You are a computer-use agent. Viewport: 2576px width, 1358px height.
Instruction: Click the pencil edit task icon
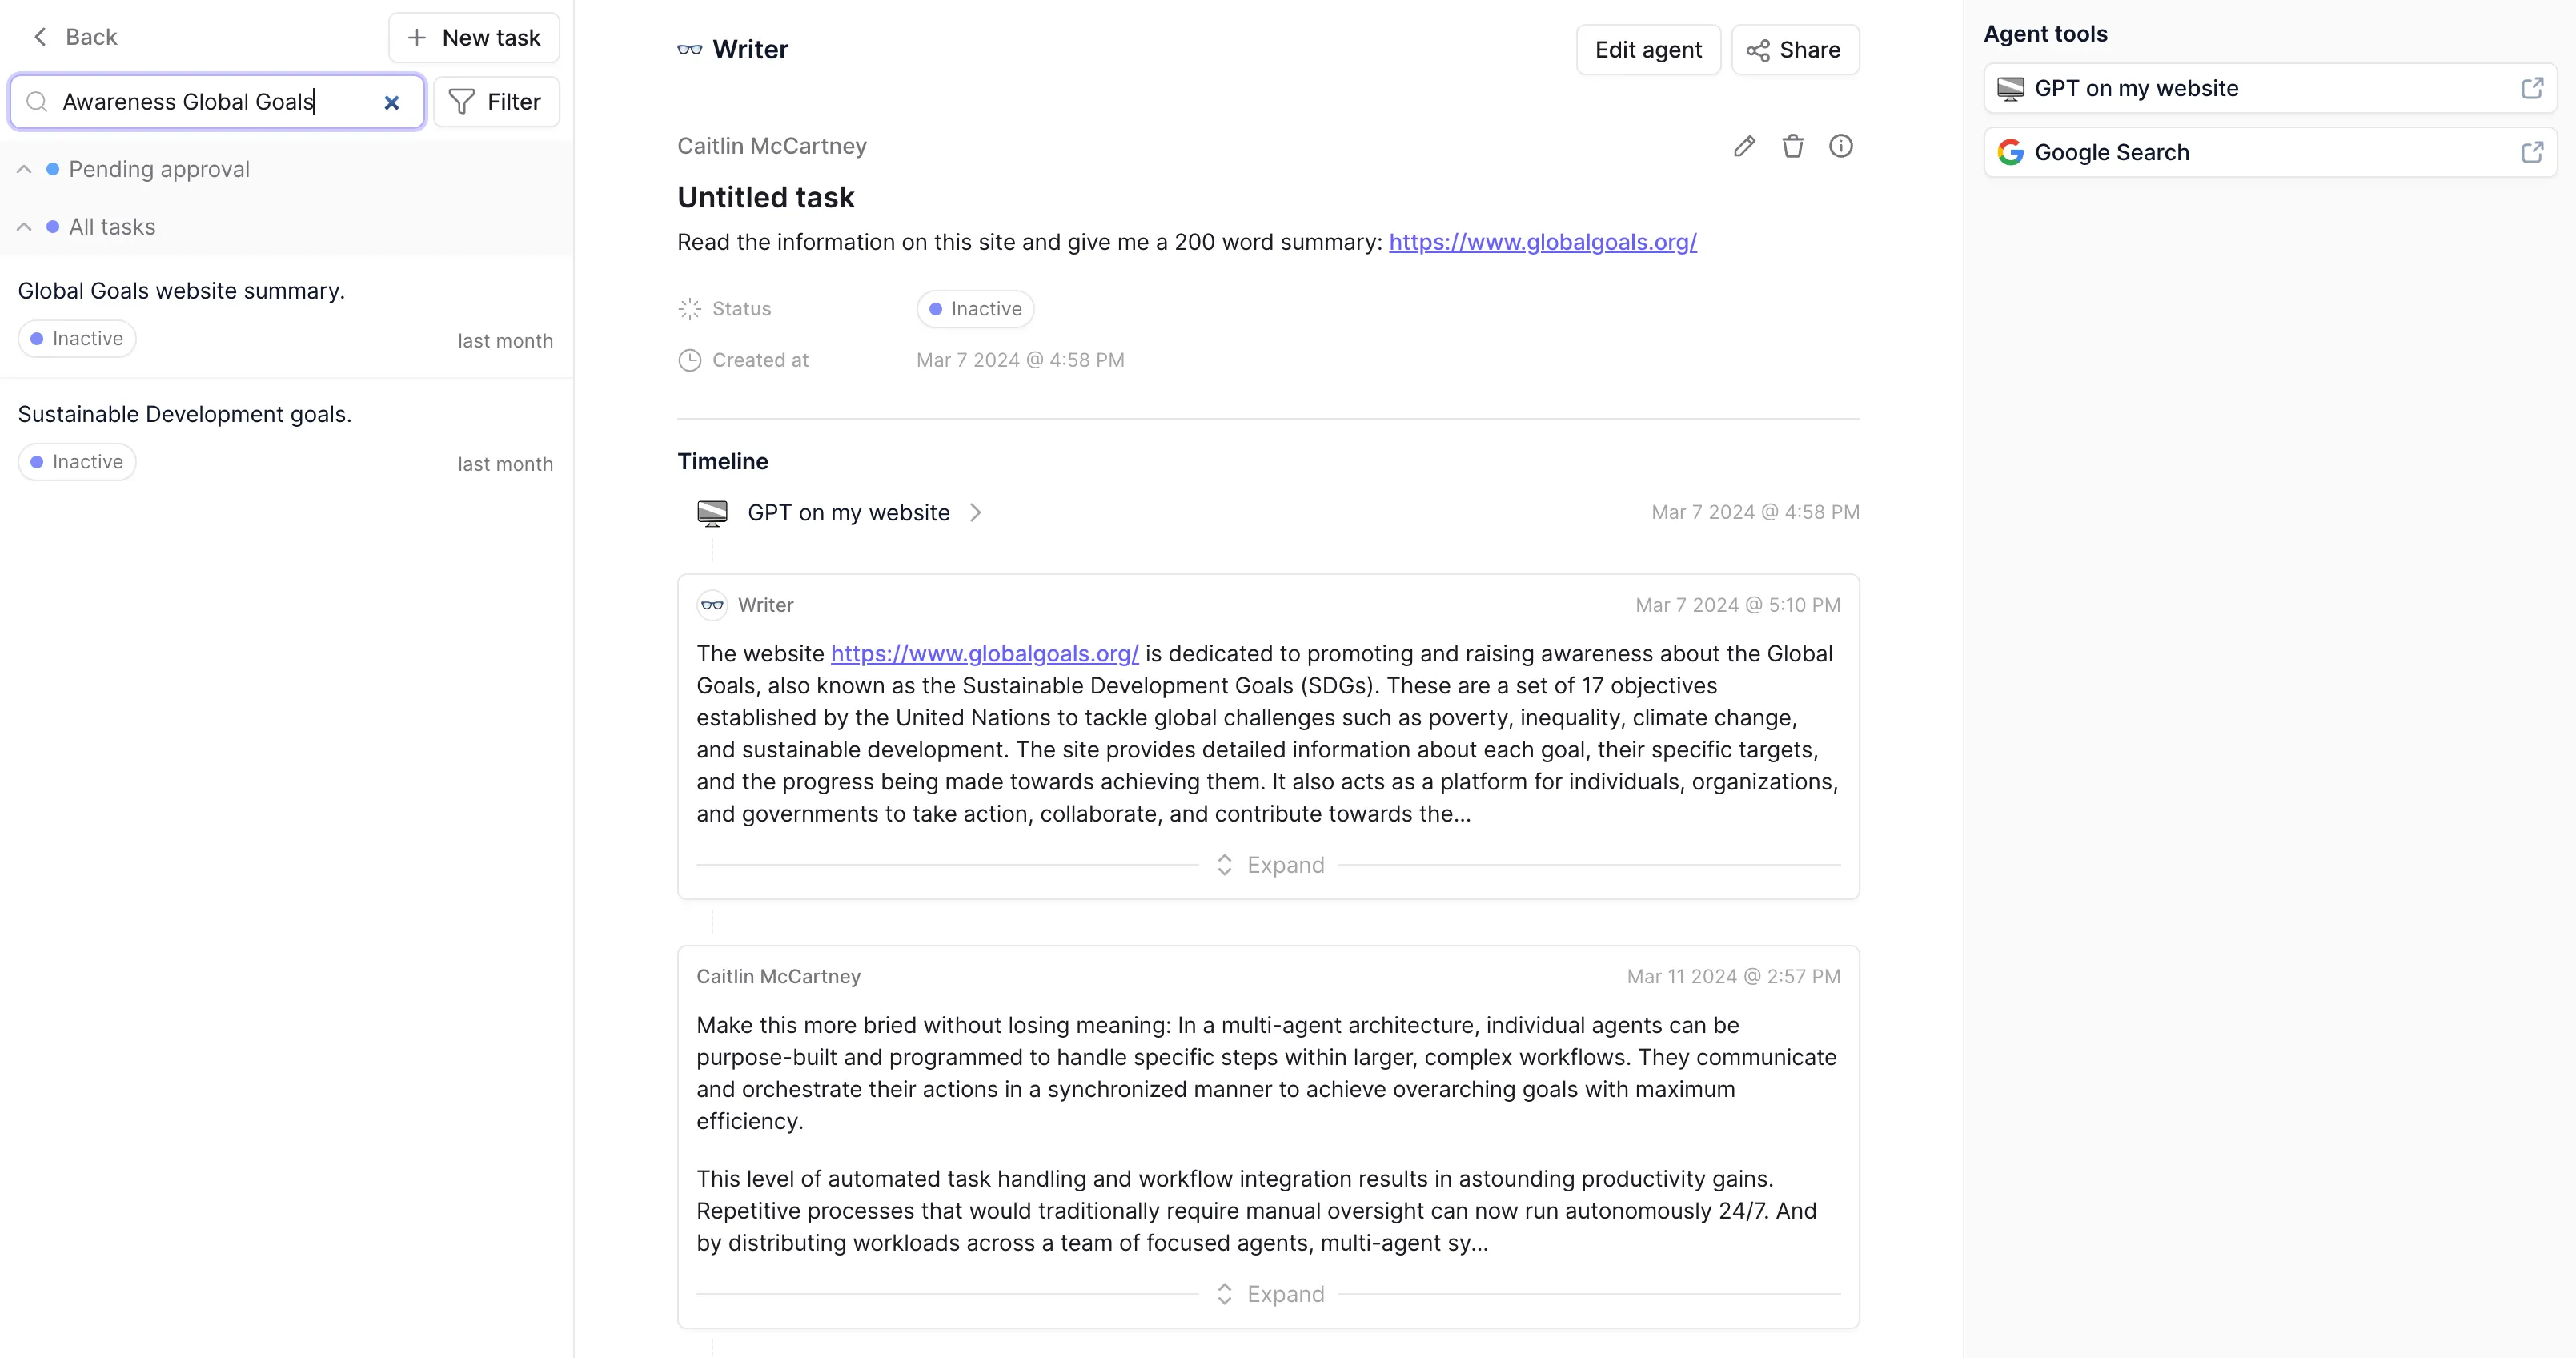click(1744, 146)
